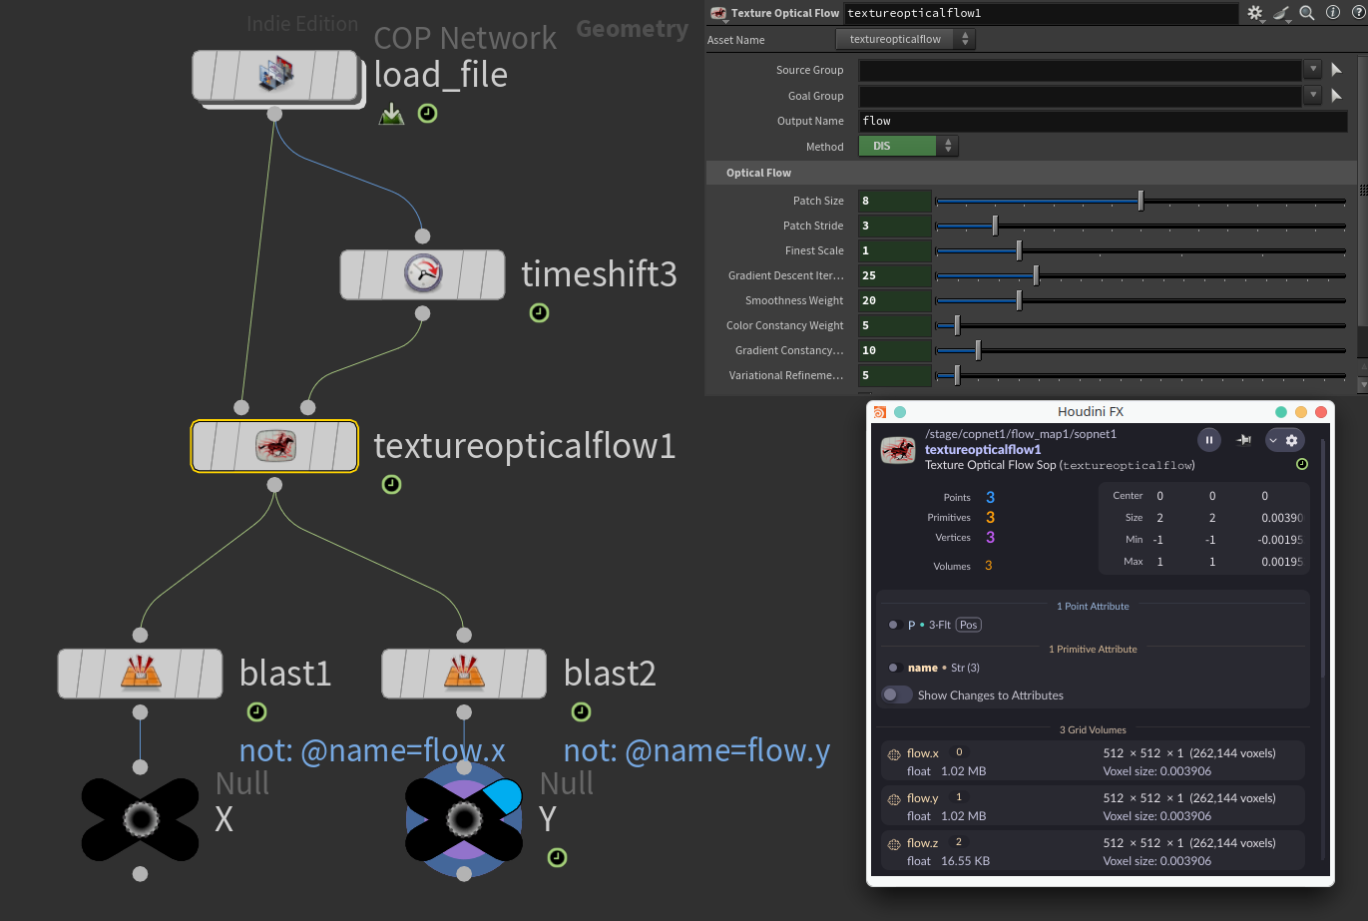The height and width of the screenshot is (921, 1368).
Task: Adjust the Variational Refinement slider handle
Action: (x=957, y=375)
